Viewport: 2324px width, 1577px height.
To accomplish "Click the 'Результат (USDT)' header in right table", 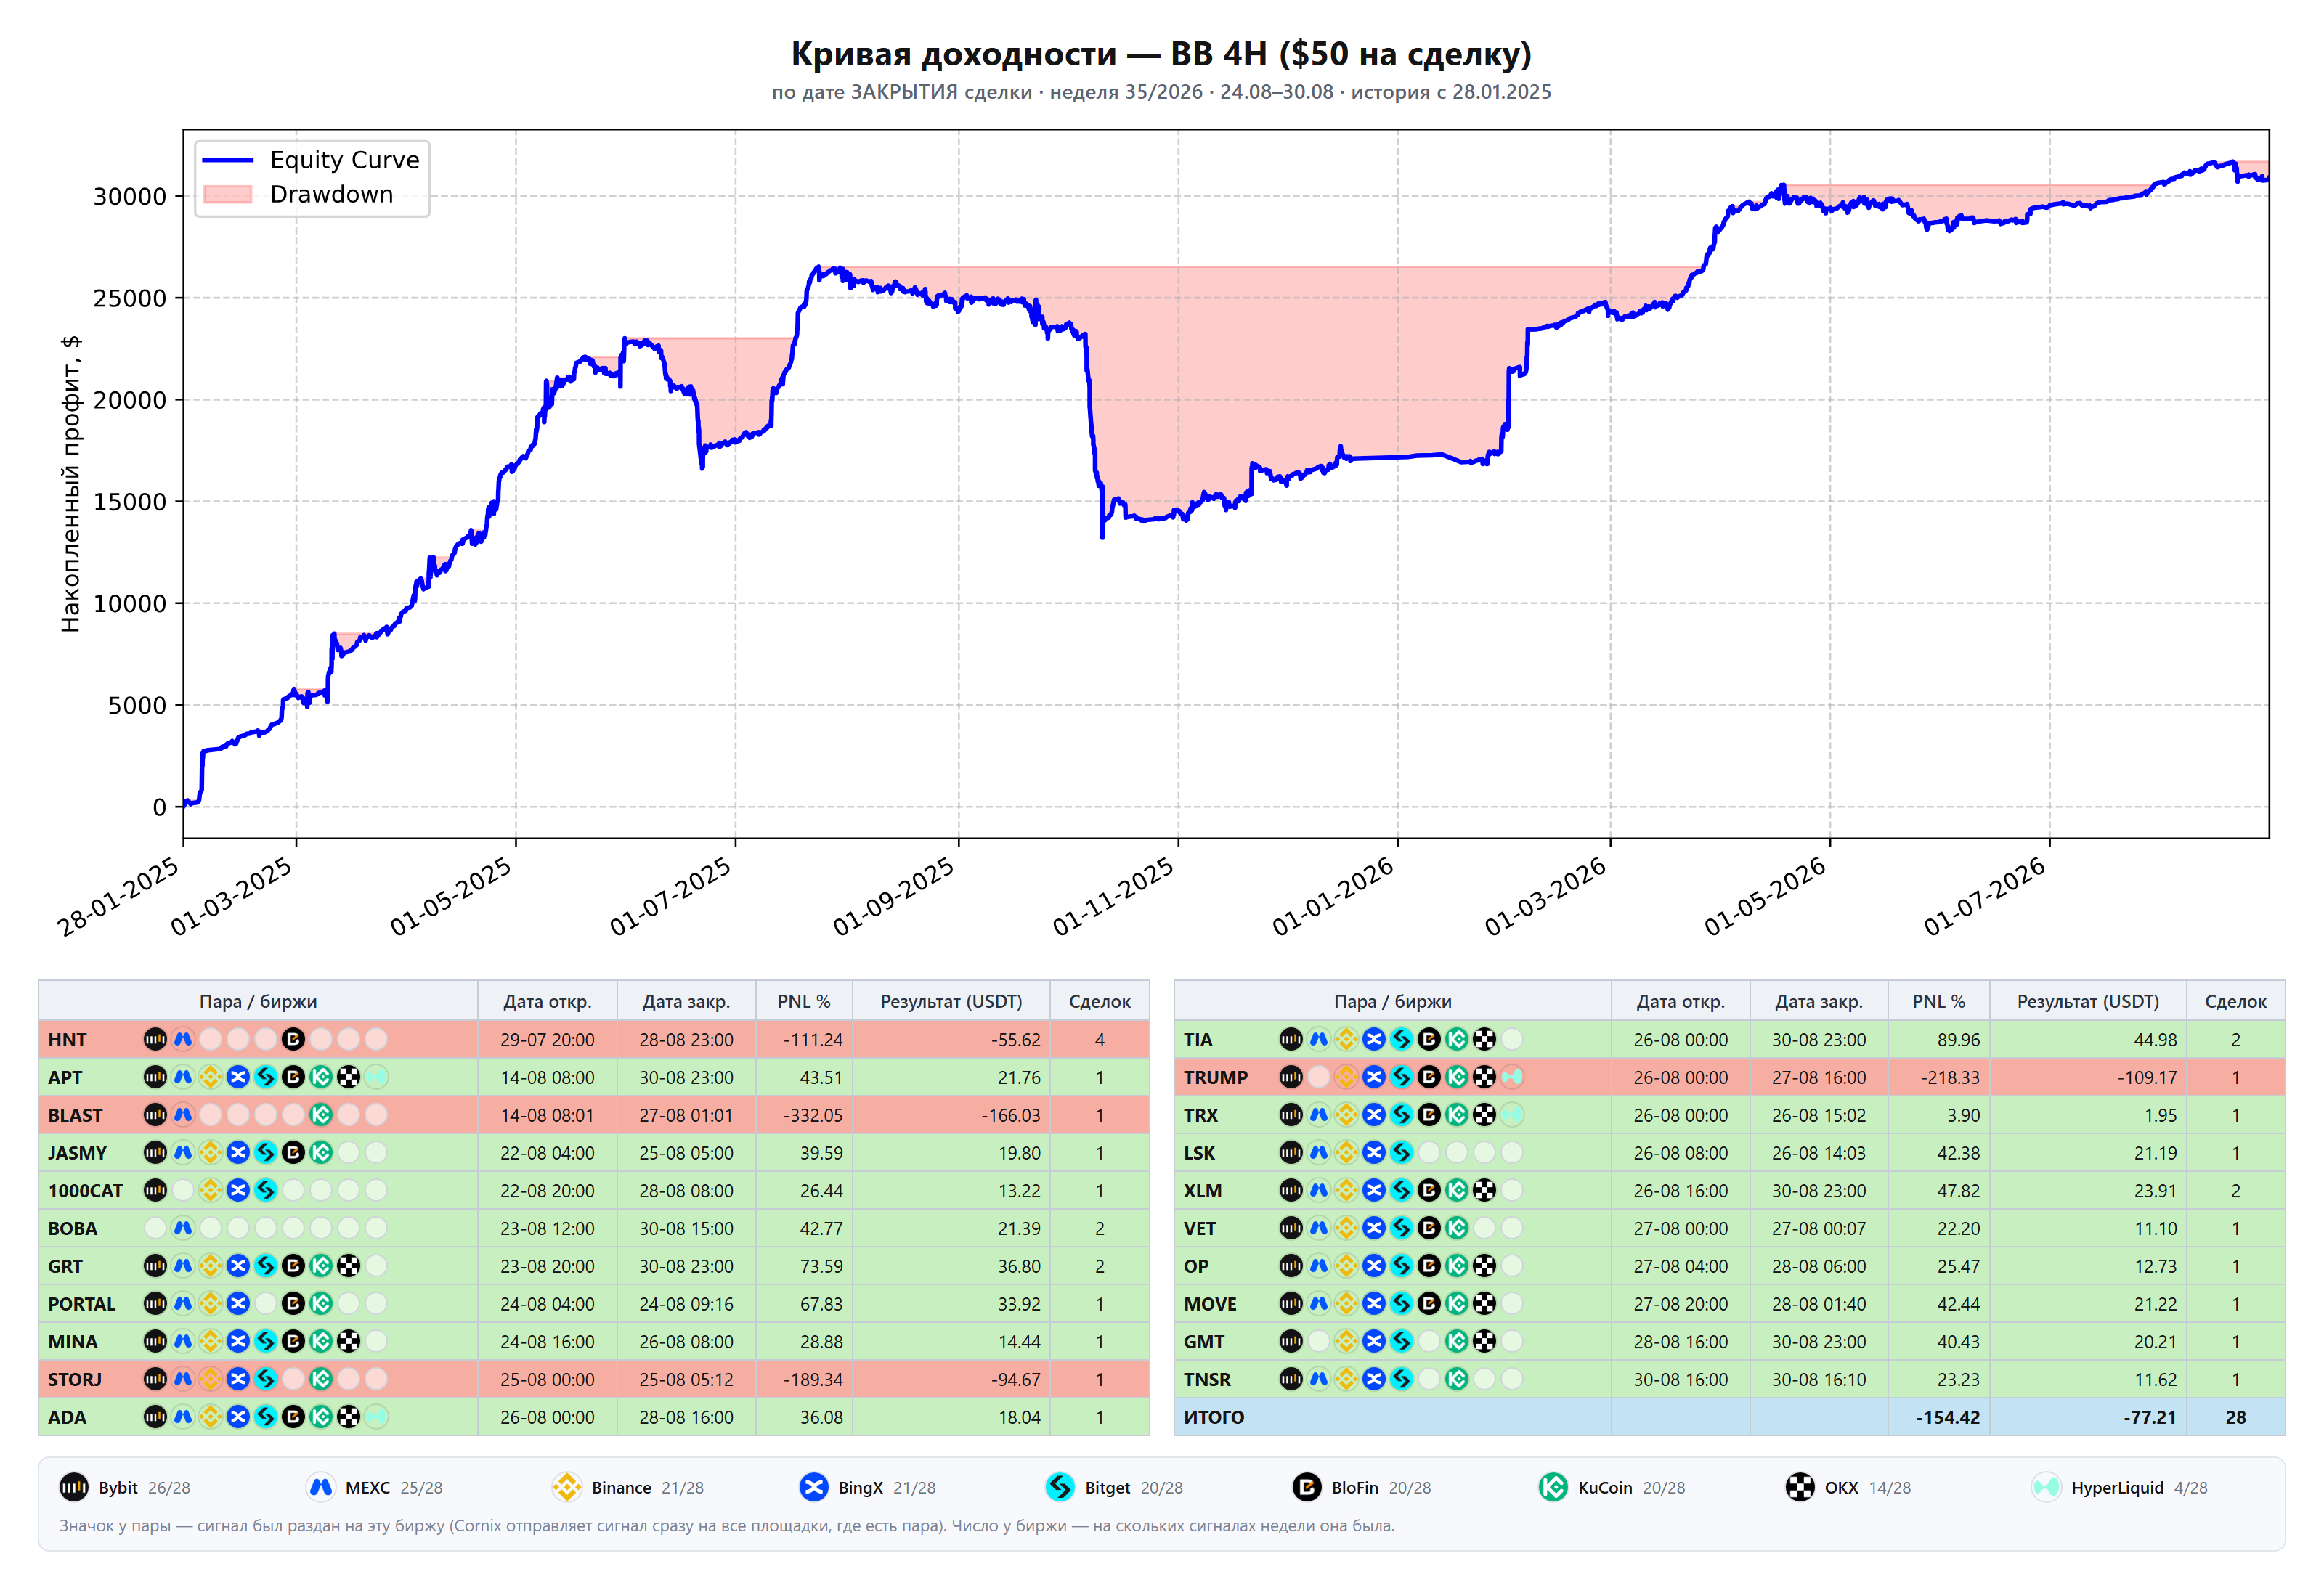I will (2088, 1001).
